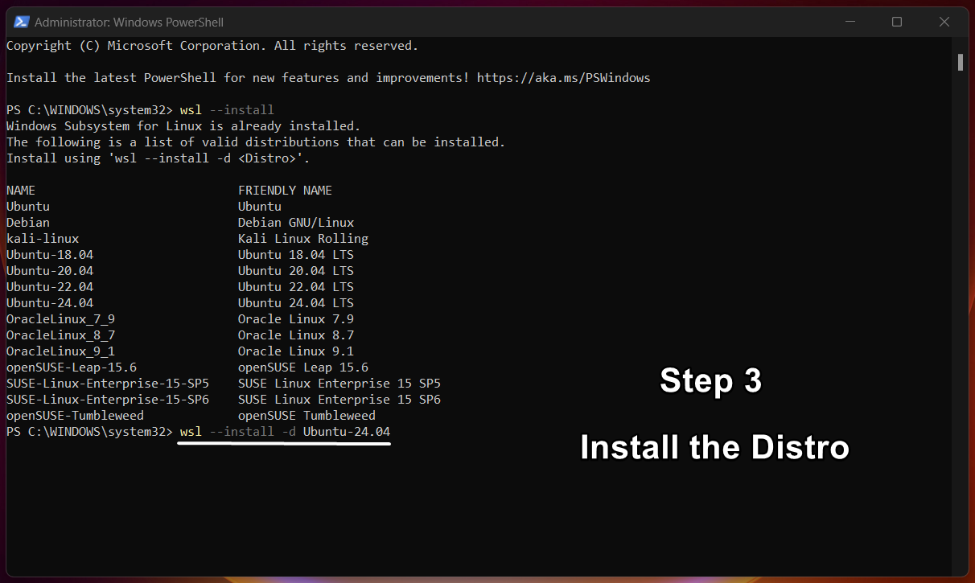
Task: Maximize the PowerShell window
Action: (897, 22)
